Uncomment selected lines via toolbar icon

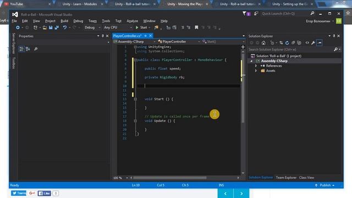(188, 28)
